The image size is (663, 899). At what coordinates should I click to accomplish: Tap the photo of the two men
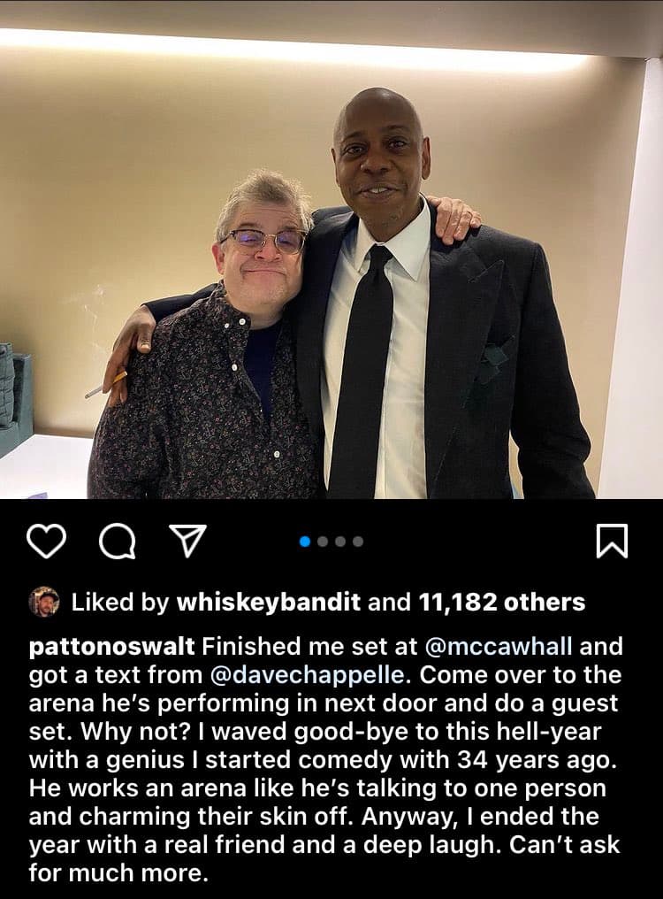click(331, 250)
